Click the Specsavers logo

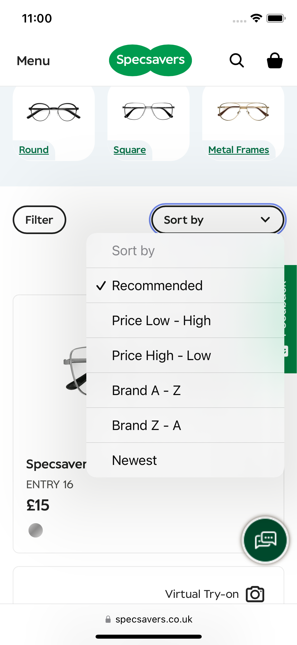point(150,60)
